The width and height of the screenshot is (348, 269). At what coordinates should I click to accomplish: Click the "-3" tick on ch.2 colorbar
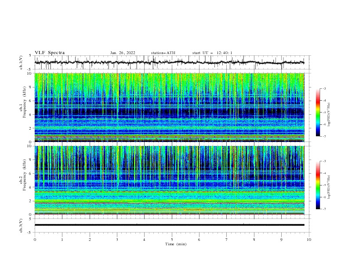pos(324,161)
